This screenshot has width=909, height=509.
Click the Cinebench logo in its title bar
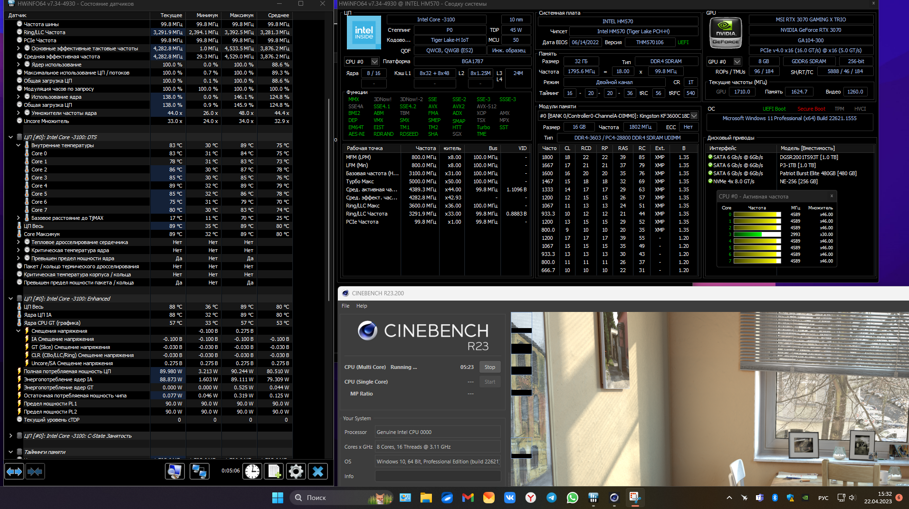[345, 293]
